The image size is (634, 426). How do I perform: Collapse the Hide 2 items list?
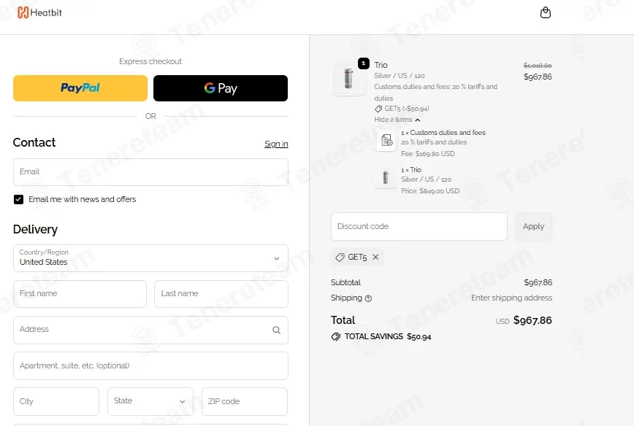[397, 120]
